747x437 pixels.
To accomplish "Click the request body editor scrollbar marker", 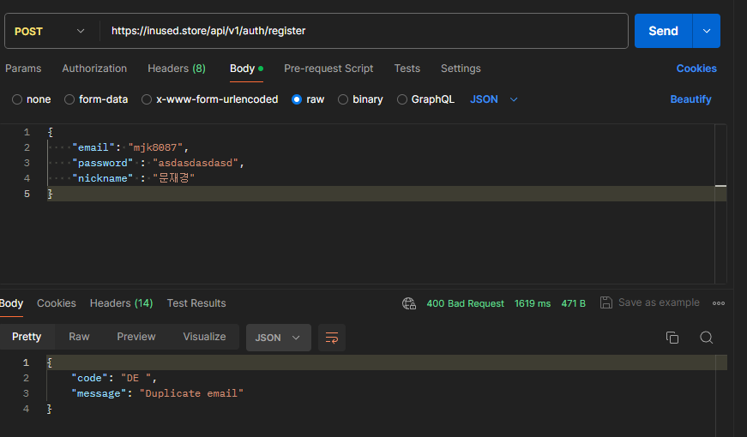I will coord(720,186).
